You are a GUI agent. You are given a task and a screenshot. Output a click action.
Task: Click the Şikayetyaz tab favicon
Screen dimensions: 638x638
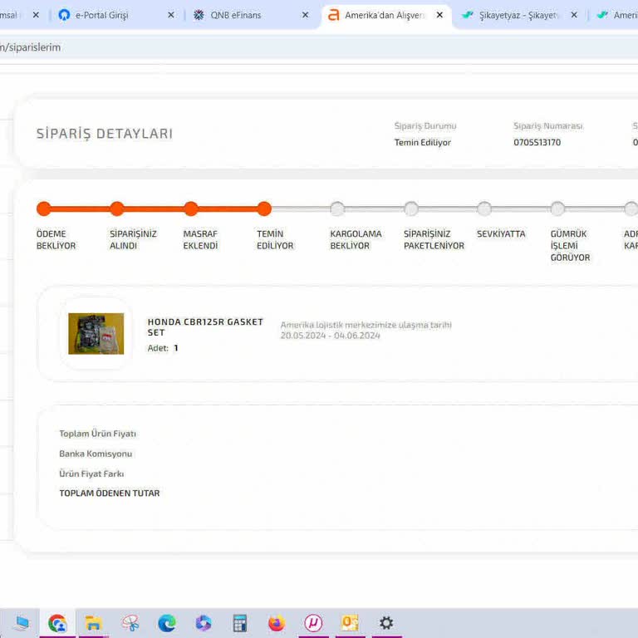point(467,15)
